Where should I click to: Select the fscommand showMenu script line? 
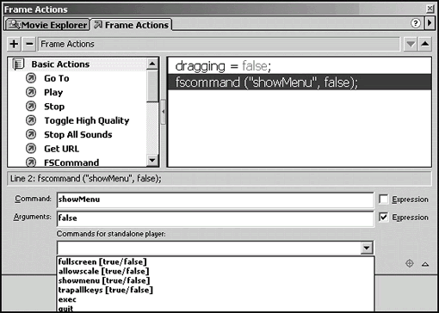(x=300, y=83)
